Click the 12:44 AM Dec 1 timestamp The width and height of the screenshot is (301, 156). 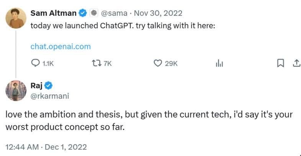(46, 147)
